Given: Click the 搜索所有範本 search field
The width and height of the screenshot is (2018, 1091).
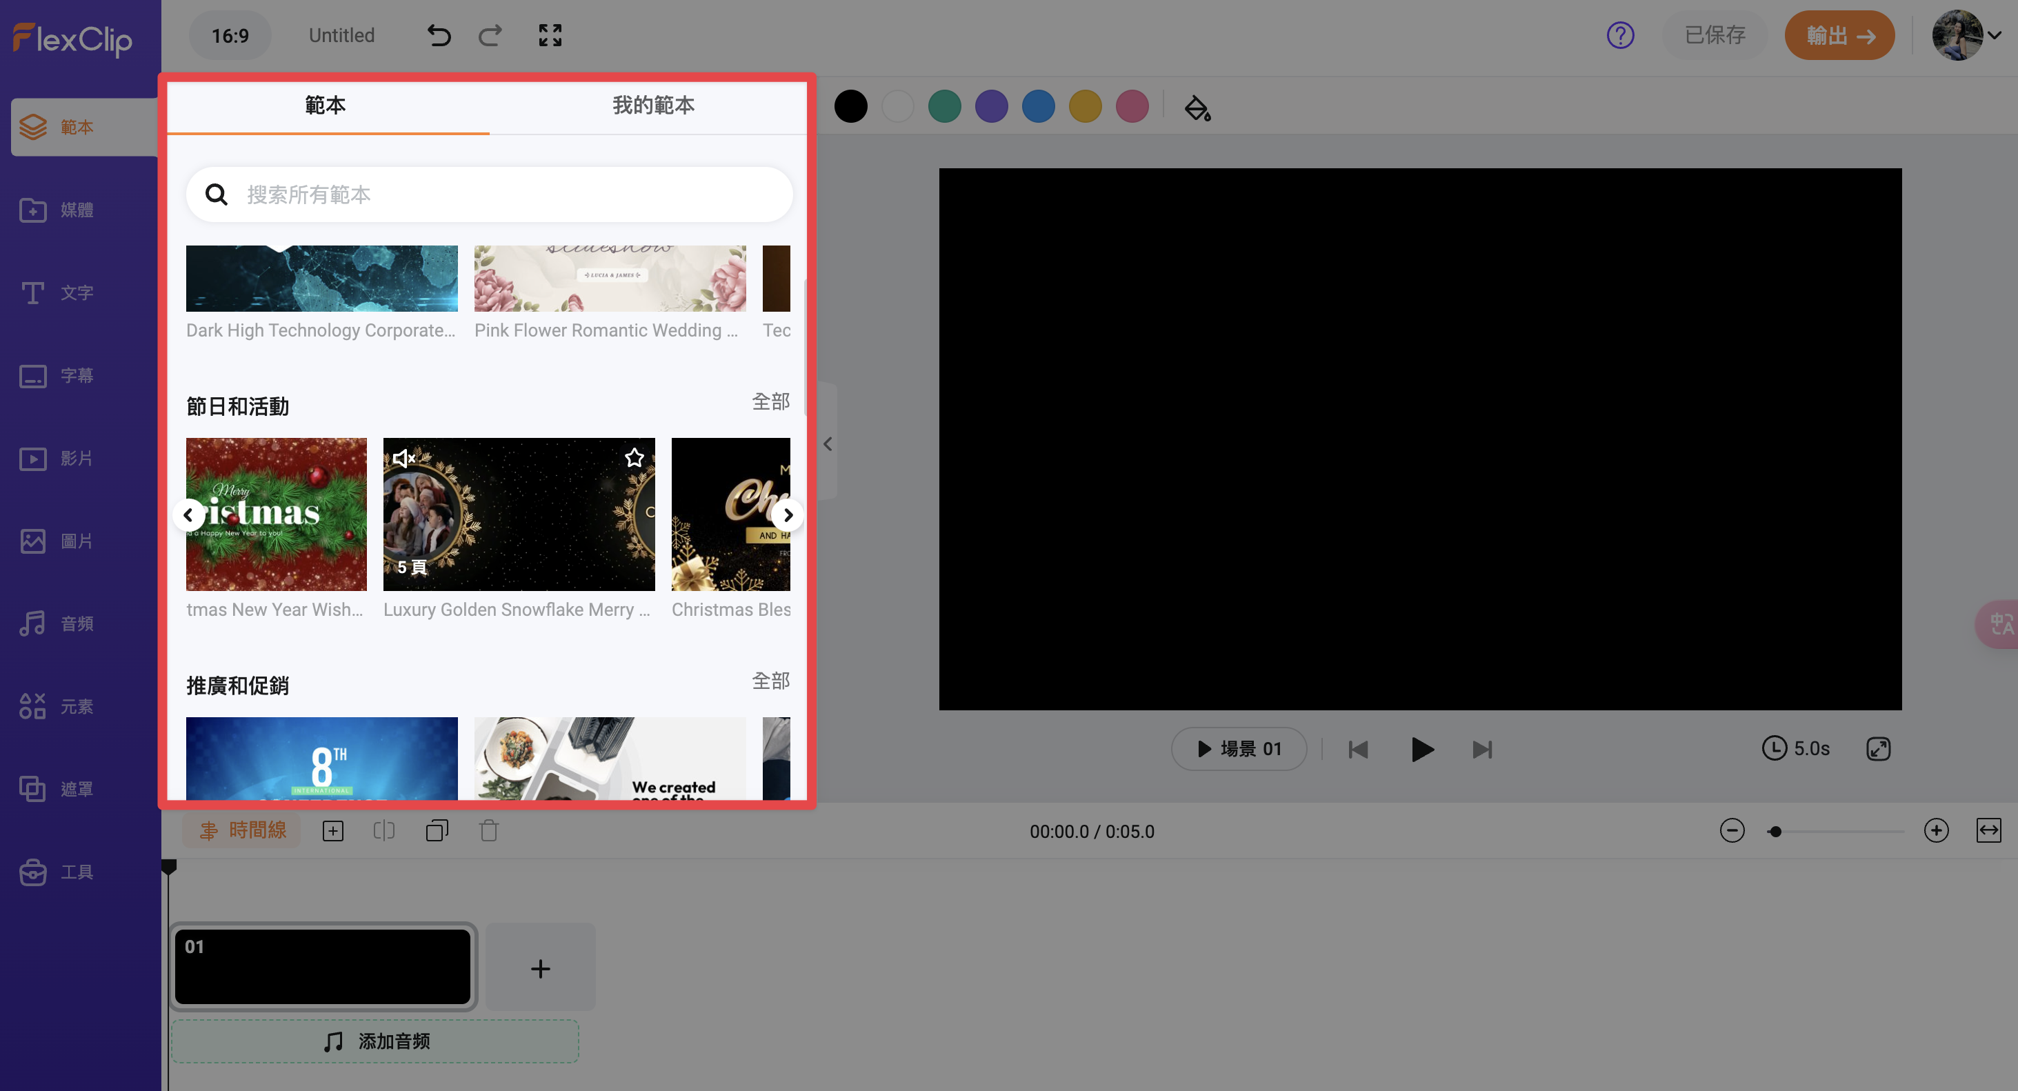Looking at the screenshot, I should click(490, 194).
